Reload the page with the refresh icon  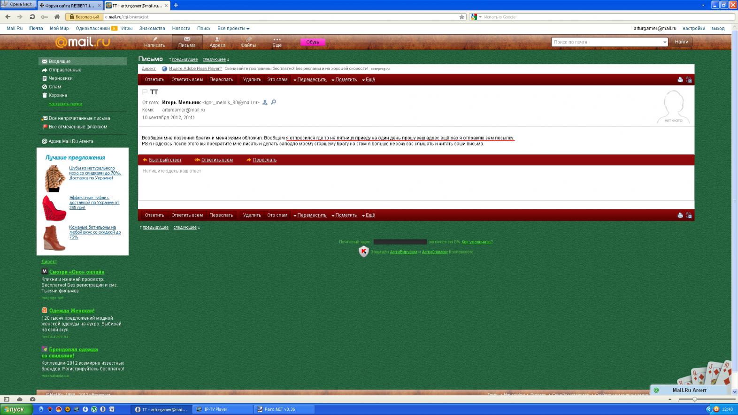click(32, 17)
